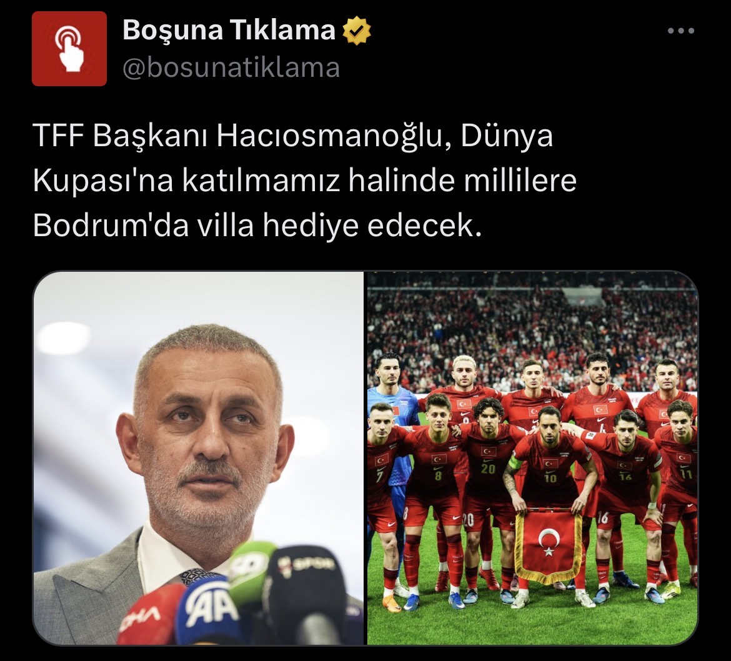
Task: Open the three-dot more options menu
Action: pyautogui.click(x=680, y=31)
